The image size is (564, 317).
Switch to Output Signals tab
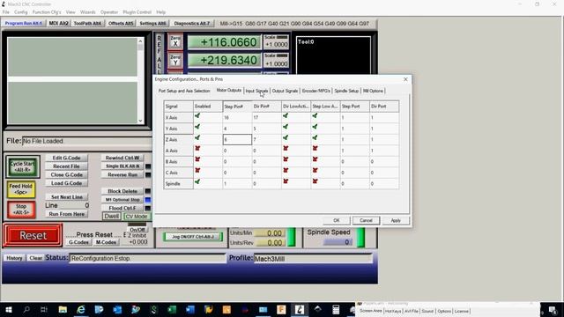pos(285,91)
